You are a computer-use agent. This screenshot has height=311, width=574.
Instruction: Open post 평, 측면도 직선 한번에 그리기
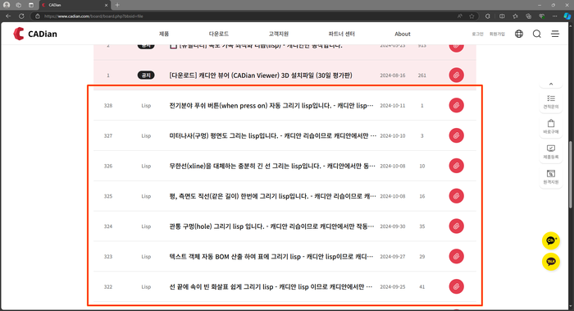click(x=273, y=196)
